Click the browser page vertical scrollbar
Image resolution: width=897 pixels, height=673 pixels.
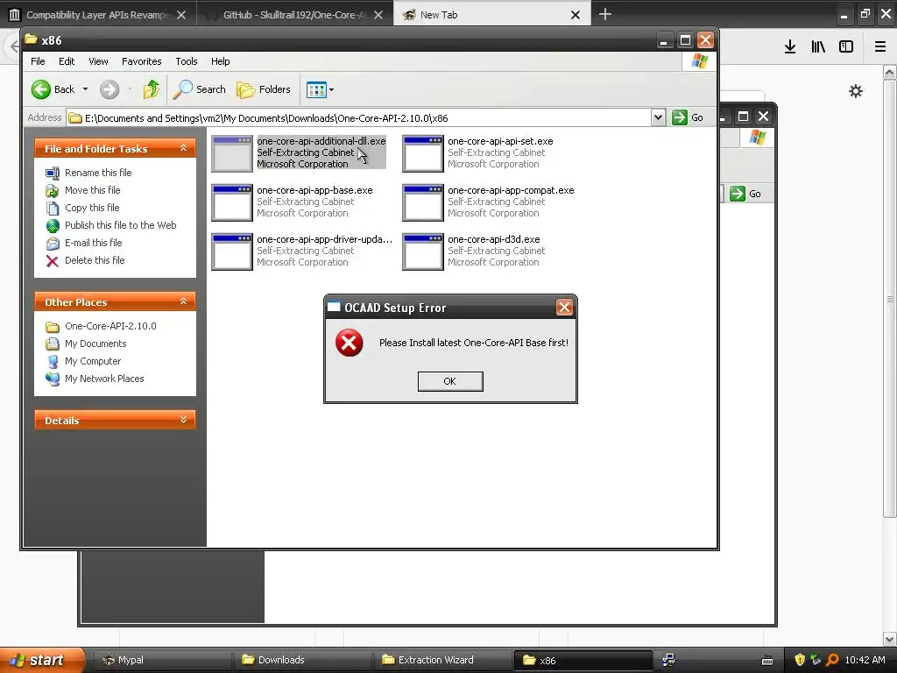(x=890, y=298)
